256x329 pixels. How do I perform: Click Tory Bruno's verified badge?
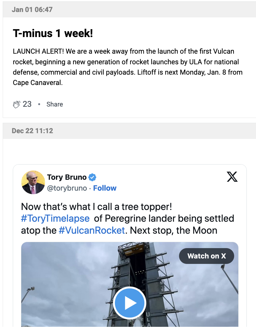pyautogui.click(x=93, y=177)
